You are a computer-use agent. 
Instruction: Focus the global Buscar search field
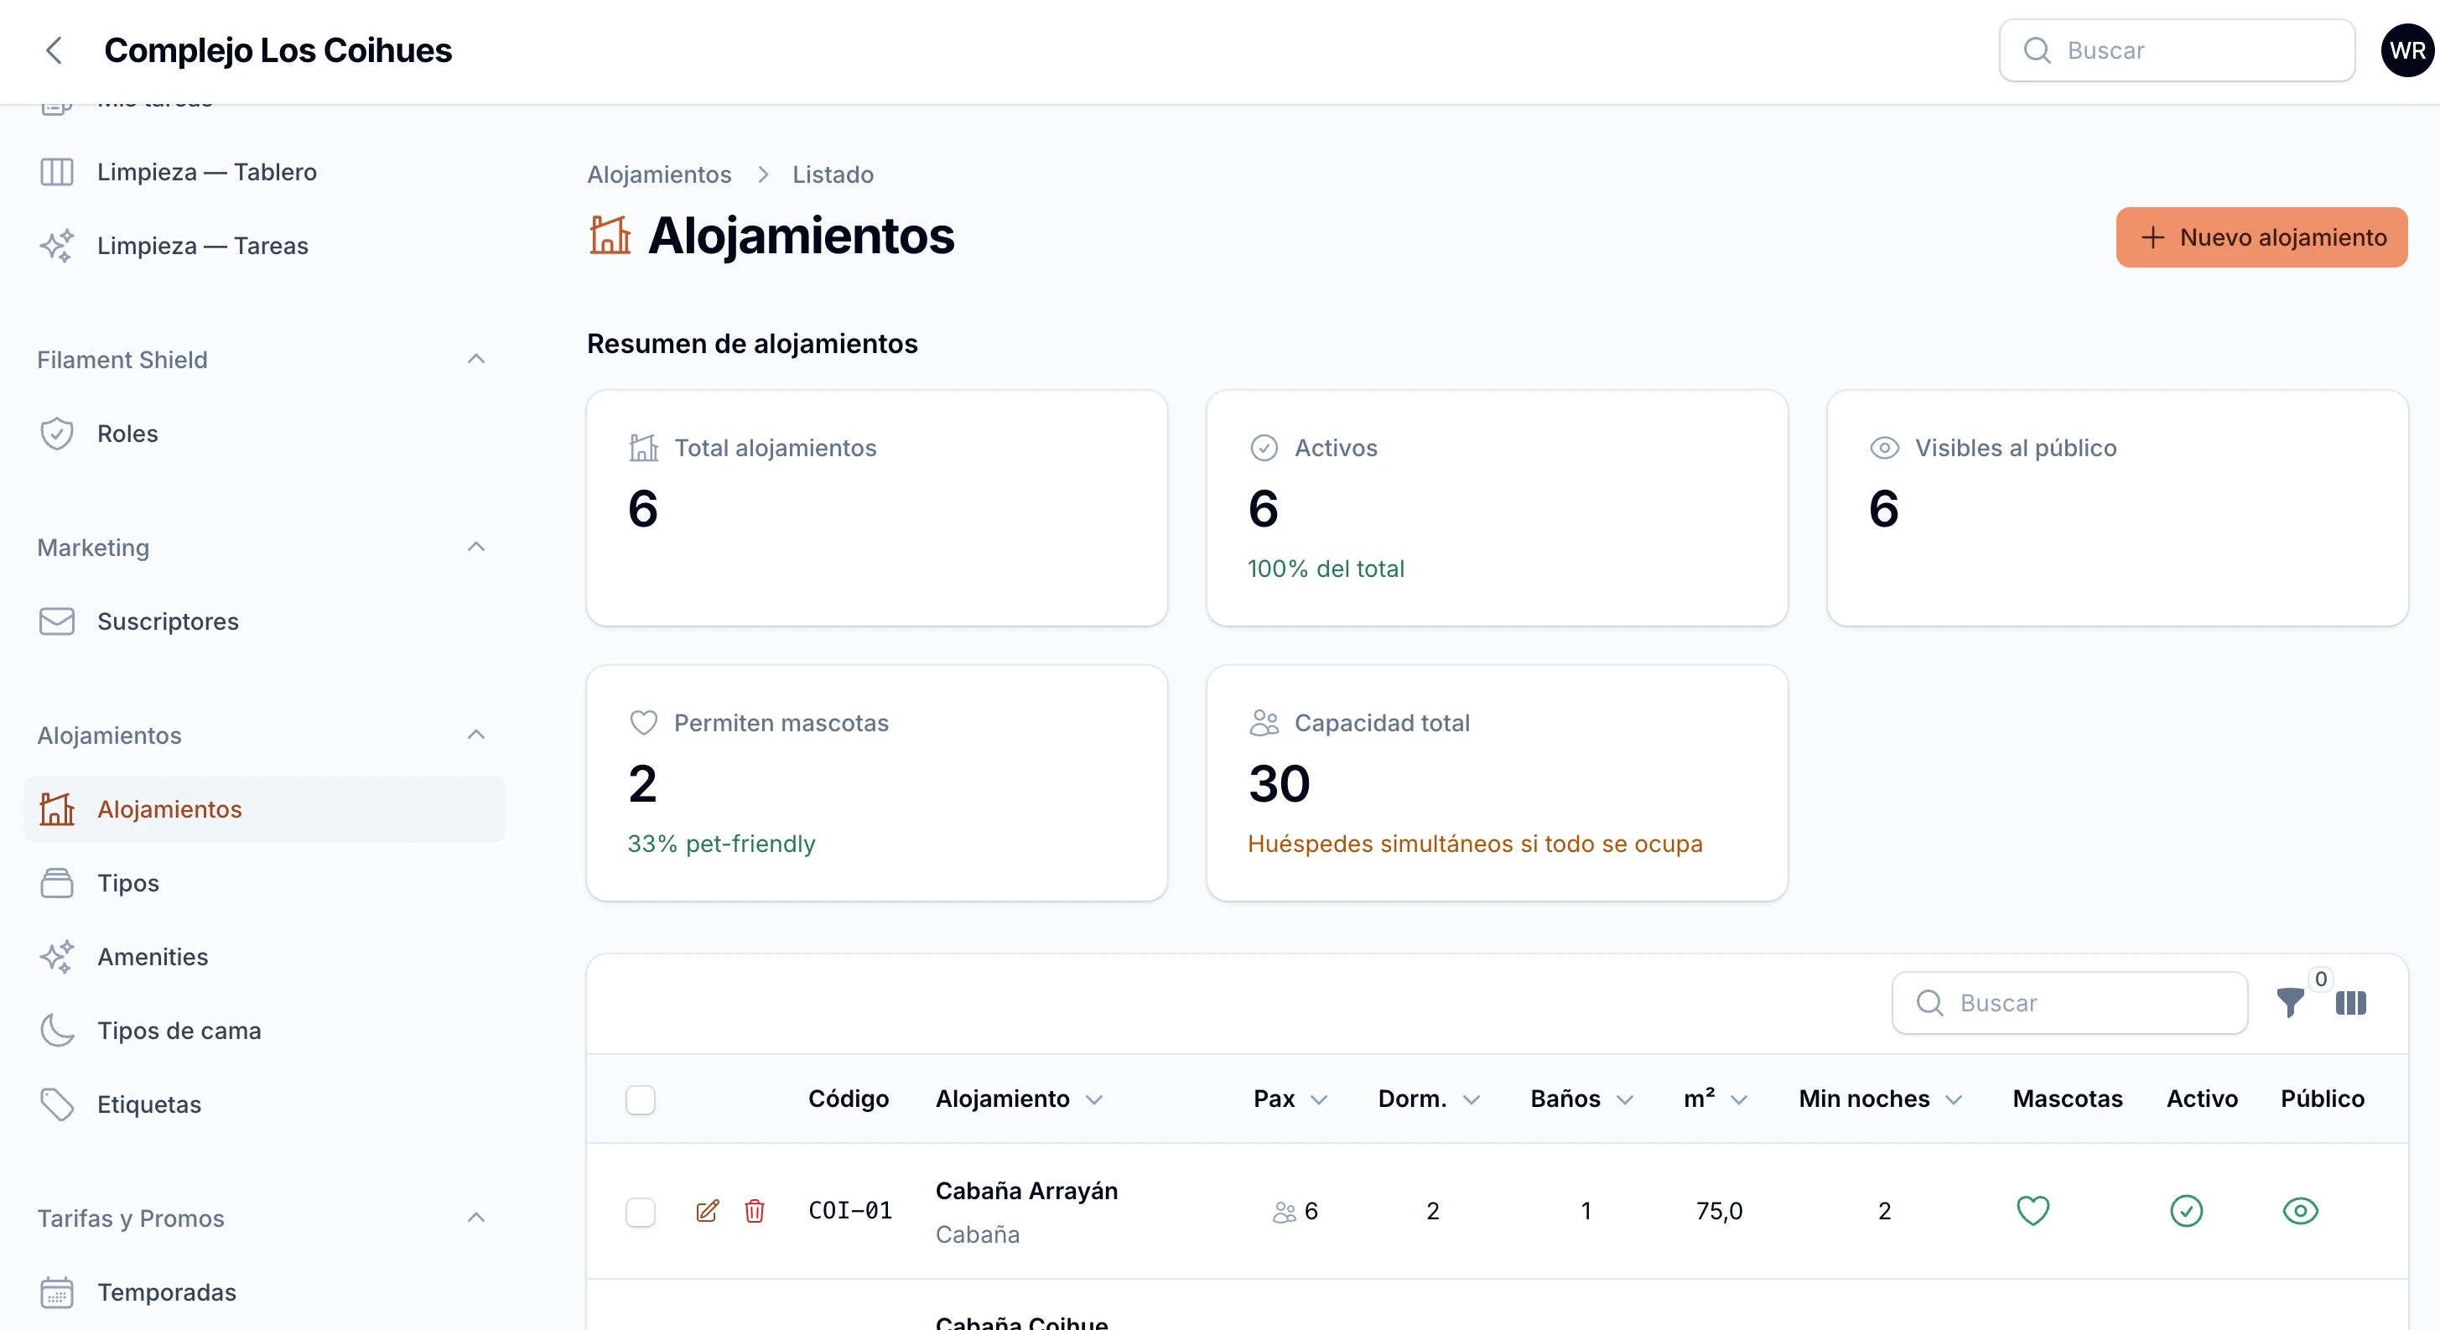coord(2177,50)
